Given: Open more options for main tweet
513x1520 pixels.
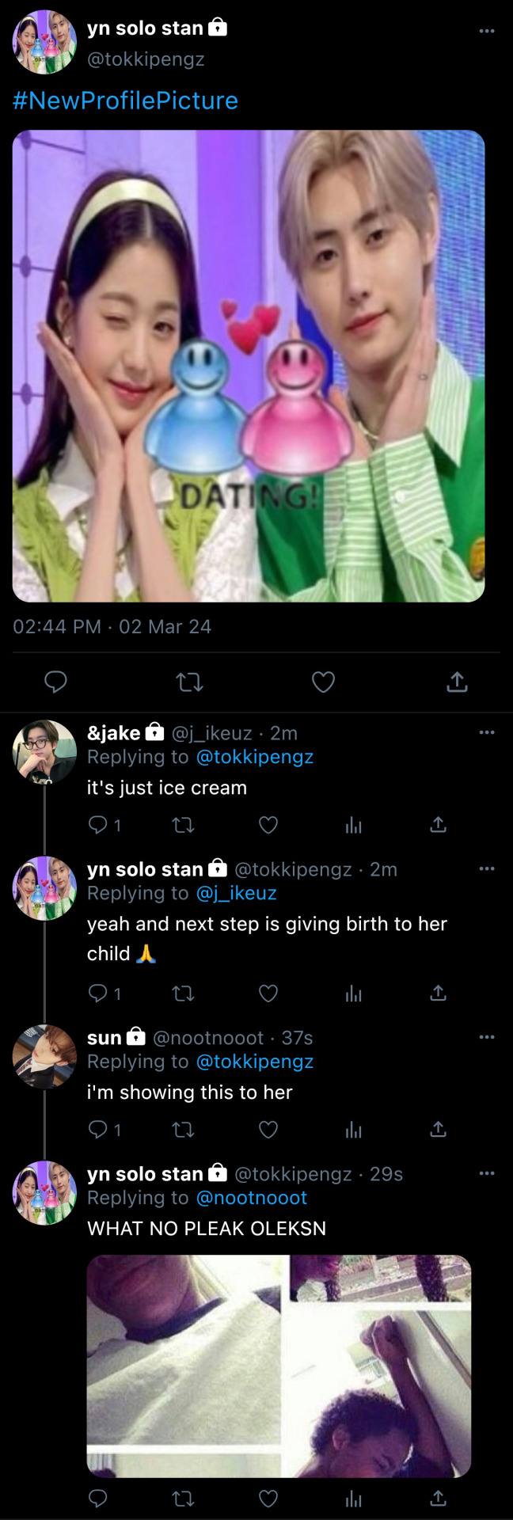Looking at the screenshot, I should [x=487, y=31].
